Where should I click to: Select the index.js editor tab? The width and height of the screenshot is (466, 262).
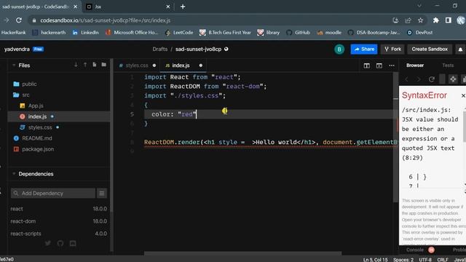click(181, 65)
